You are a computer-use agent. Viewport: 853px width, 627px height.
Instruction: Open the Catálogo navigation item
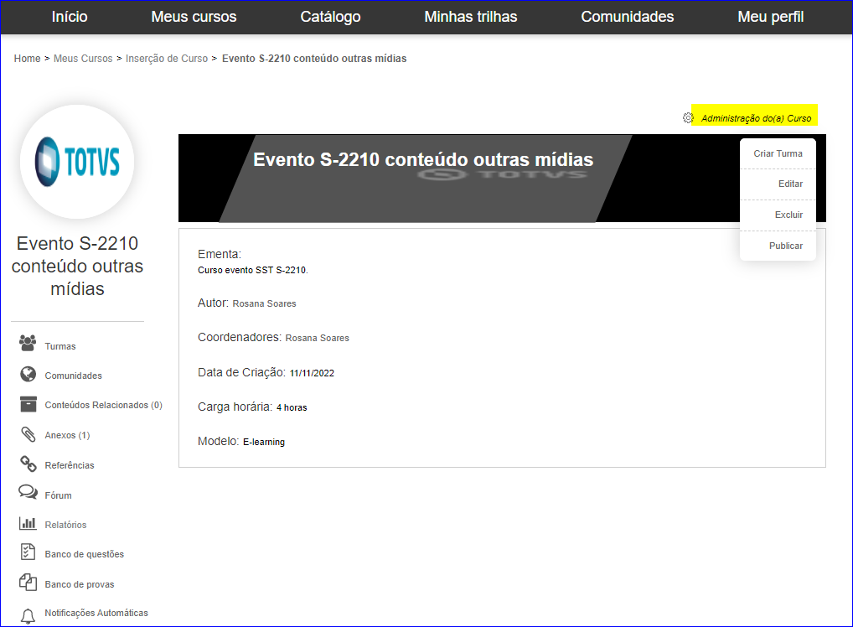pyautogui.click(x=330, y=17)
